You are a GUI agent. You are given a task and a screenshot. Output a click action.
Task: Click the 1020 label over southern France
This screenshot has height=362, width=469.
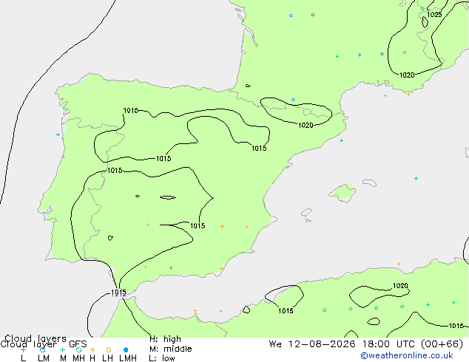click(x=407, y=75)
